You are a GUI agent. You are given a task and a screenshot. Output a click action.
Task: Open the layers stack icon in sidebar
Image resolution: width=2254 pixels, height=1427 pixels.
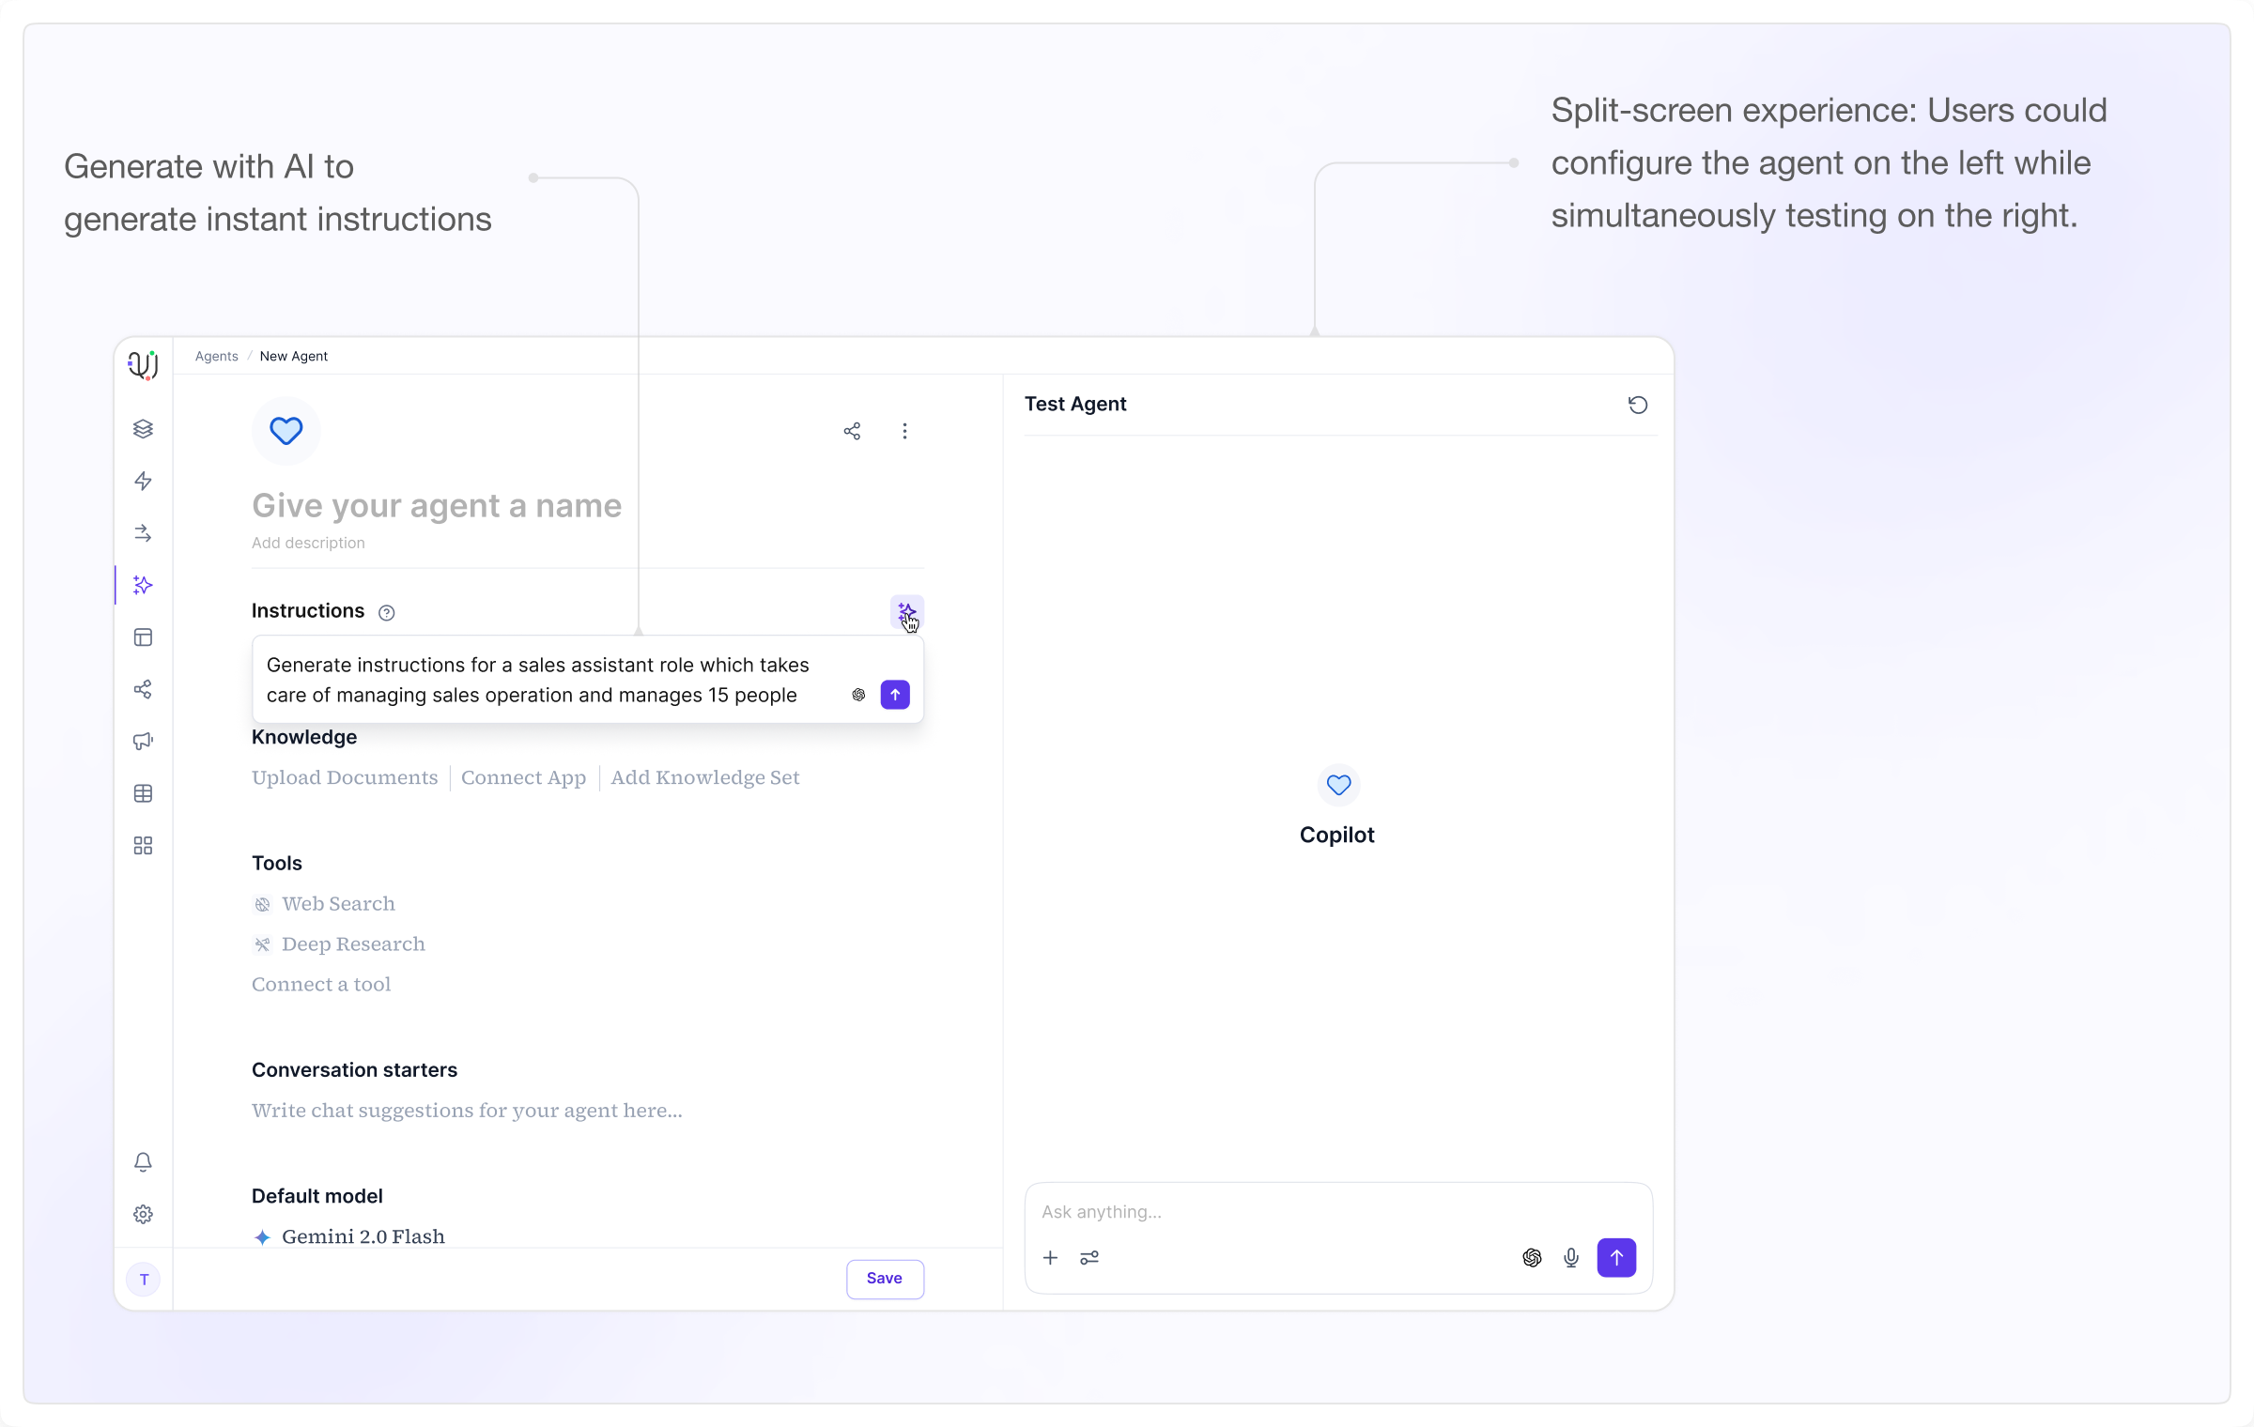(143, 429)
